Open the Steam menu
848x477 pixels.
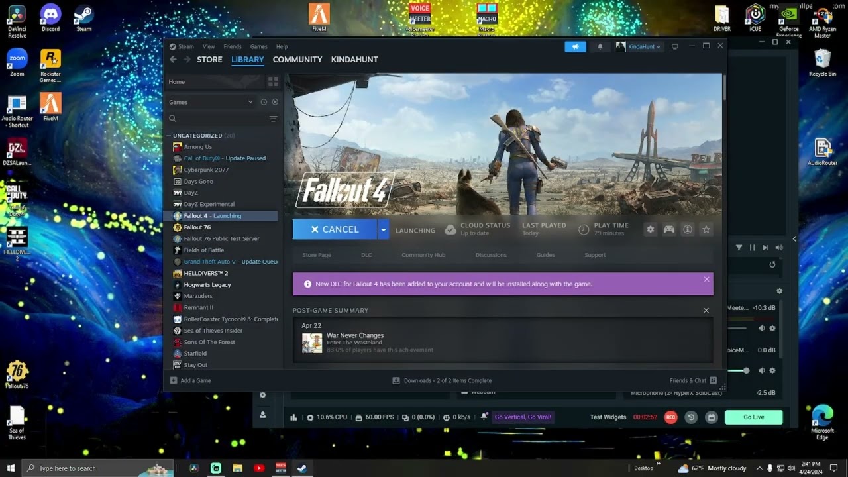point(182,46)
